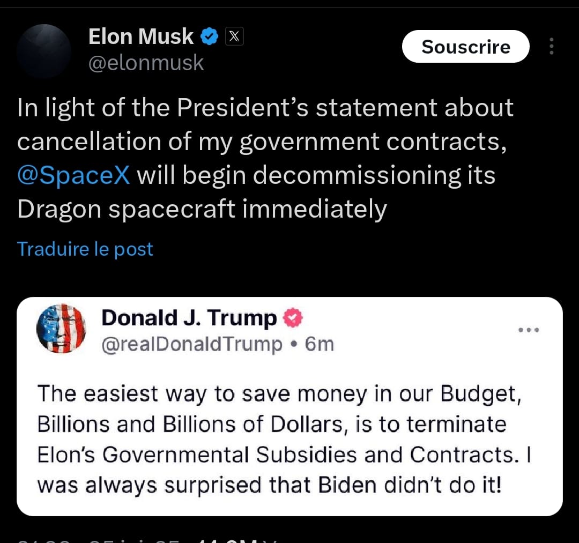Click the 6m timestamp on quoted post

[x=319, y=344]
